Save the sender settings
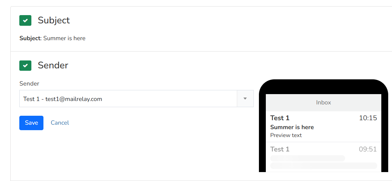This screenshot has width=392, height=181. tap(31, 123)
